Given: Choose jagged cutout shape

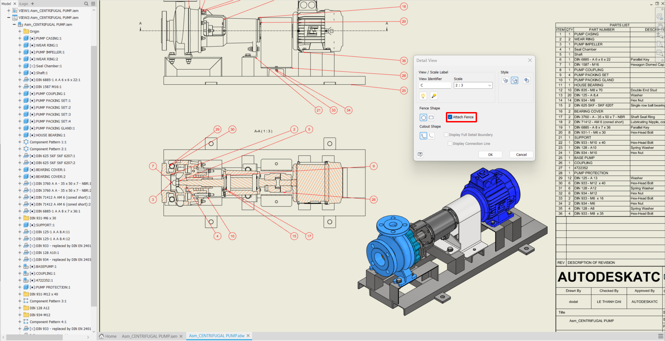Looking at the screenshot, I should (x=423, y=136).
